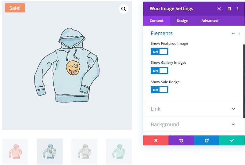Open the responsive preview icon in header
The image size is (245, 165).
pos(219,9)
